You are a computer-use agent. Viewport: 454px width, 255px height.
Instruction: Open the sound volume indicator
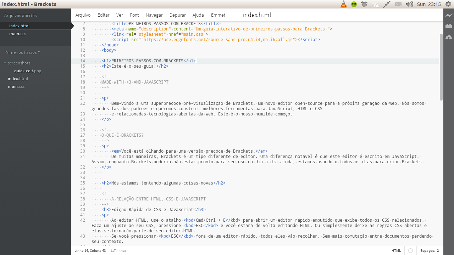(409, 4)
